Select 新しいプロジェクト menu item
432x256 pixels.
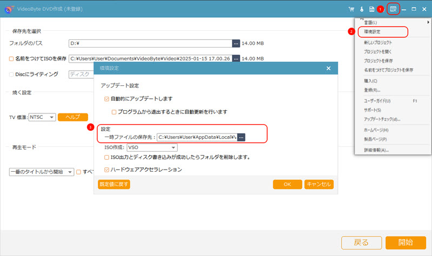point(378,42)
